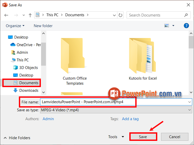Click the Admin user icon
The width and height of the screenshot is (194, 145).
click(13, 52)
